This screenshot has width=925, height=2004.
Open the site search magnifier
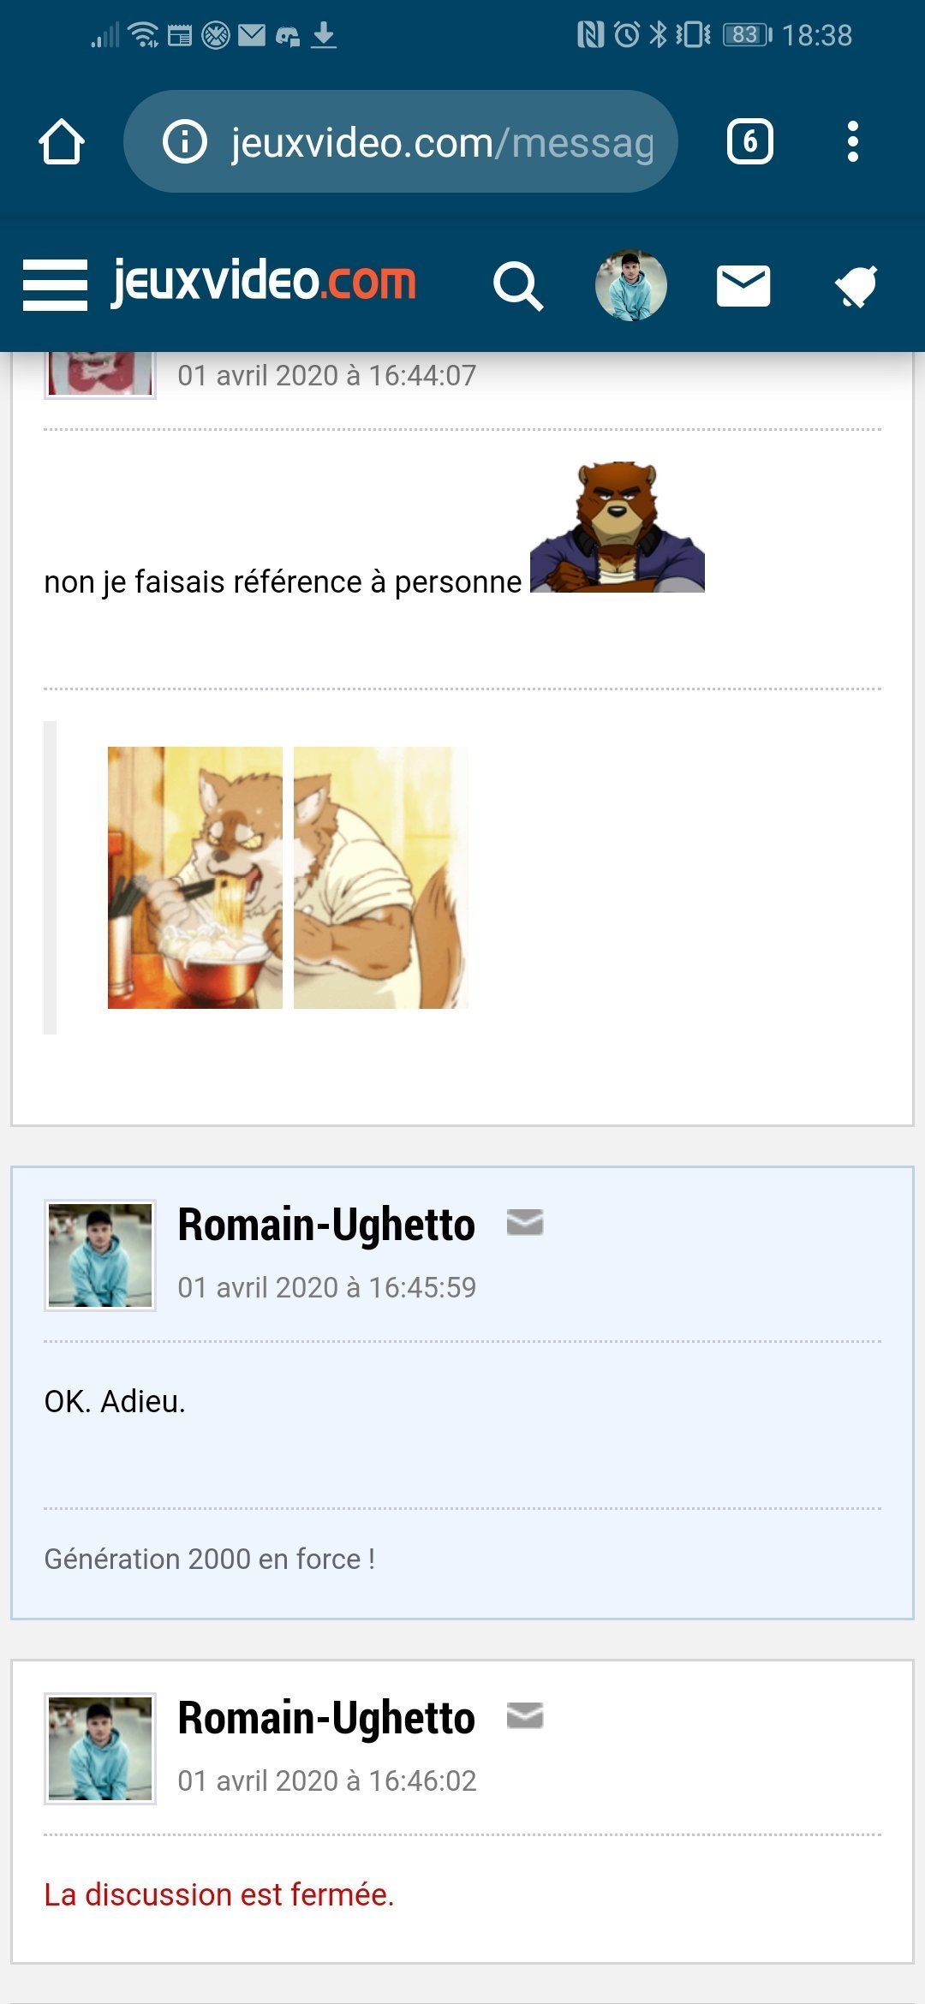click(x=518, y=286)
